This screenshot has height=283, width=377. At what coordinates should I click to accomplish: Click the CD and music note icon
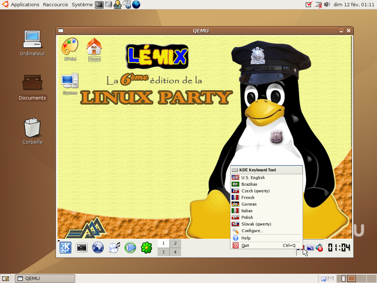114,248
